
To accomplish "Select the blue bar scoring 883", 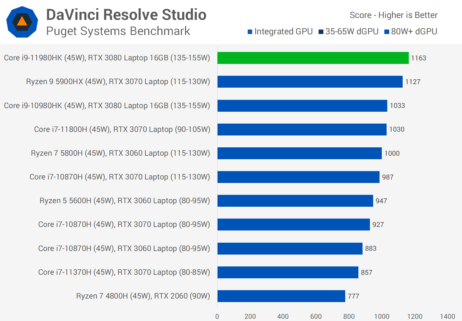I will [x=290, y=248].
